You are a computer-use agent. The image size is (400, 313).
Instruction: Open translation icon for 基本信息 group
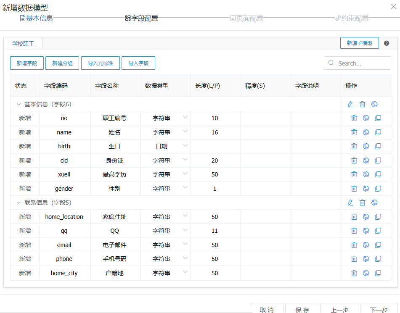tap(374, 104)
